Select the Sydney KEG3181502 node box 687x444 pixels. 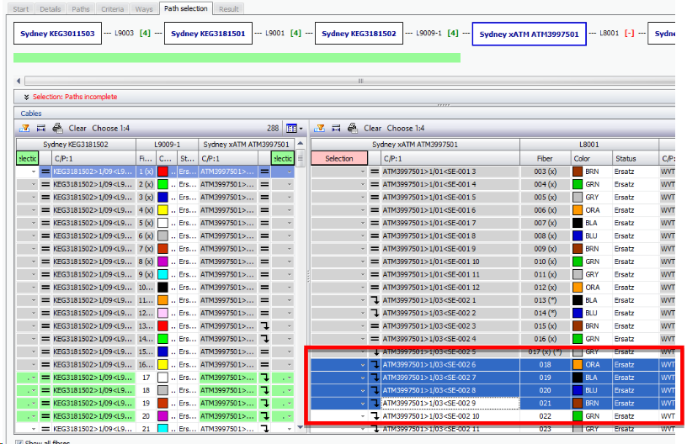point(359,34)
